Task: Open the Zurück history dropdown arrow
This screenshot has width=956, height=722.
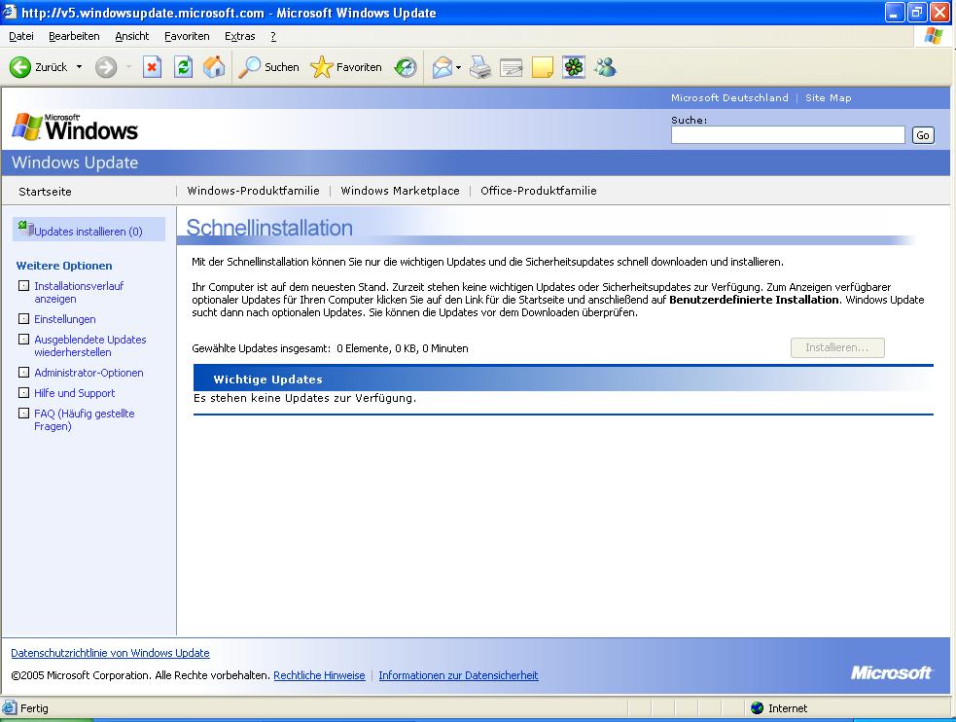Action: (x=79, y=67)
